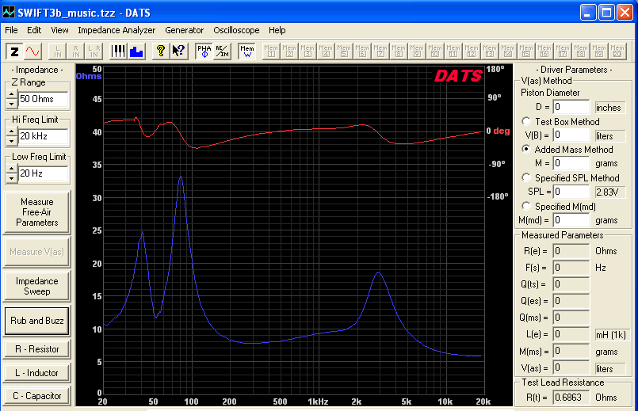Open the View menu
Viewport: 638px width, 411px height.
click(x=59, y=30)
